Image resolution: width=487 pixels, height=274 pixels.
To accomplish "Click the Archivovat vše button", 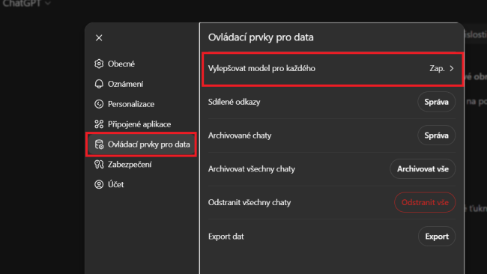I will [423, 168].
